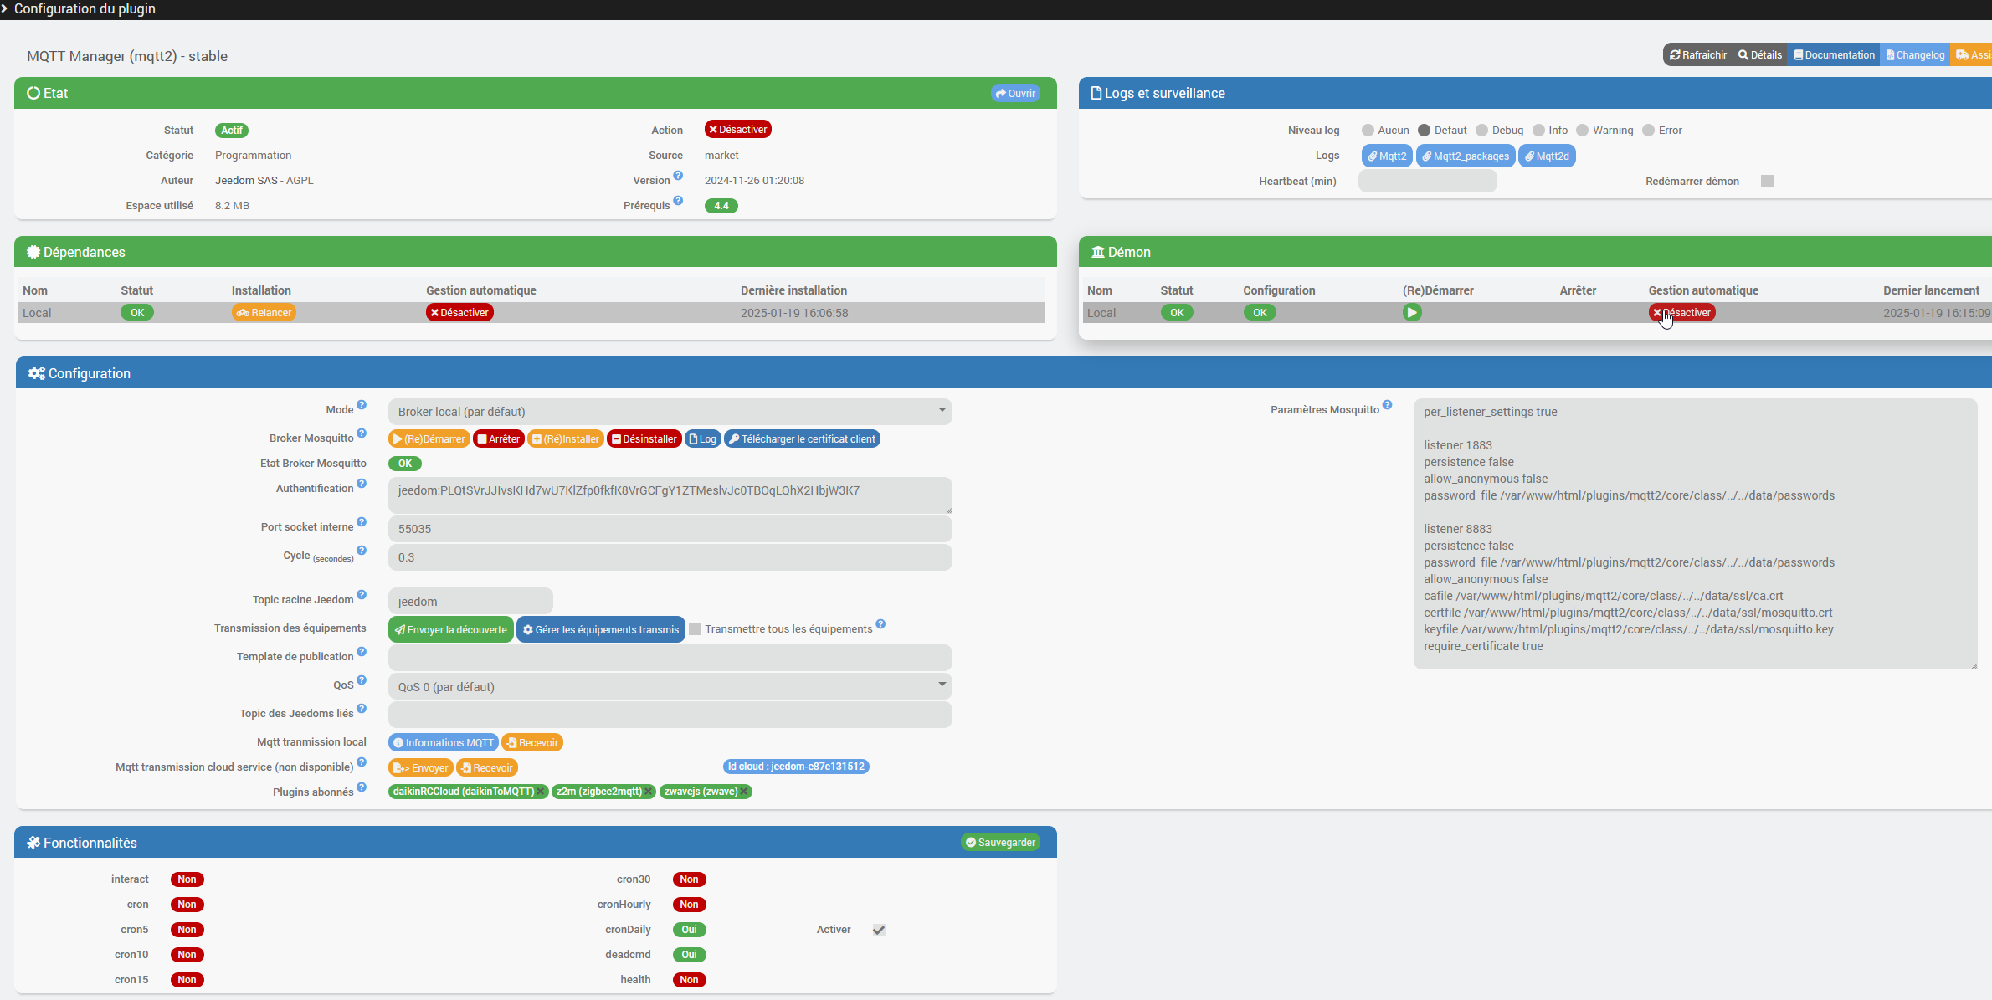
Task: Click the Log button for Broker Mosquitto
Action: 702,439
